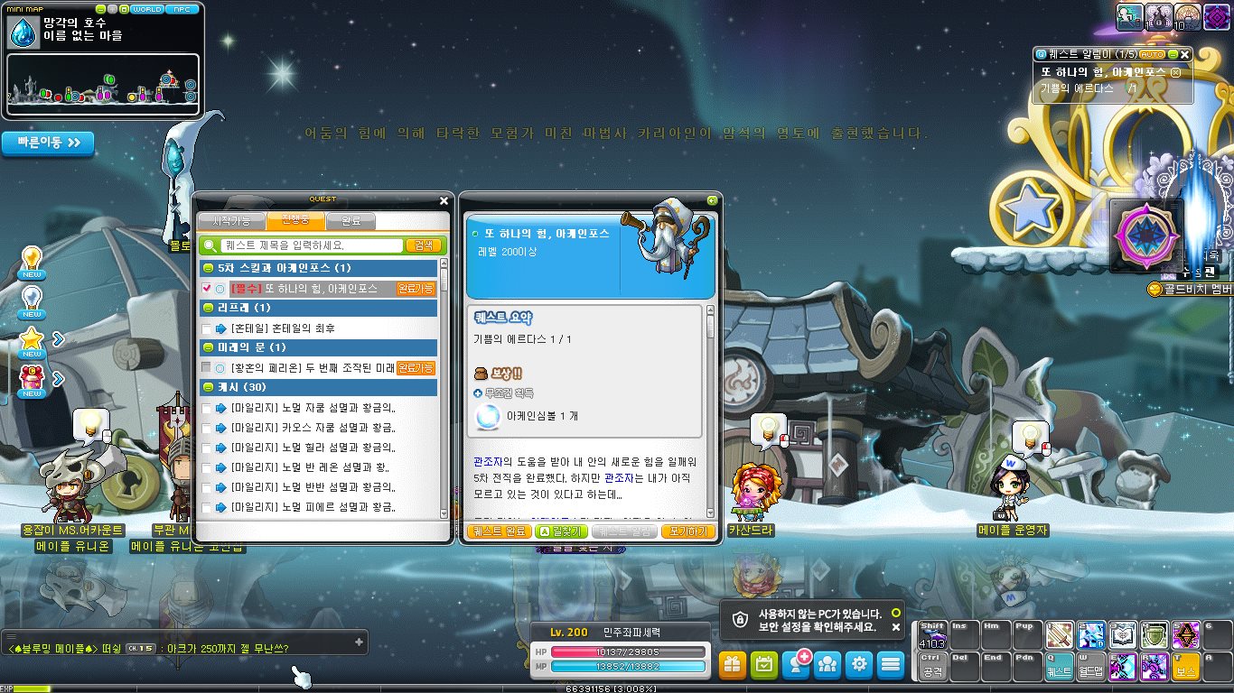
Task: Activate the sword skill in slot 1
Action: point(1059,635)
